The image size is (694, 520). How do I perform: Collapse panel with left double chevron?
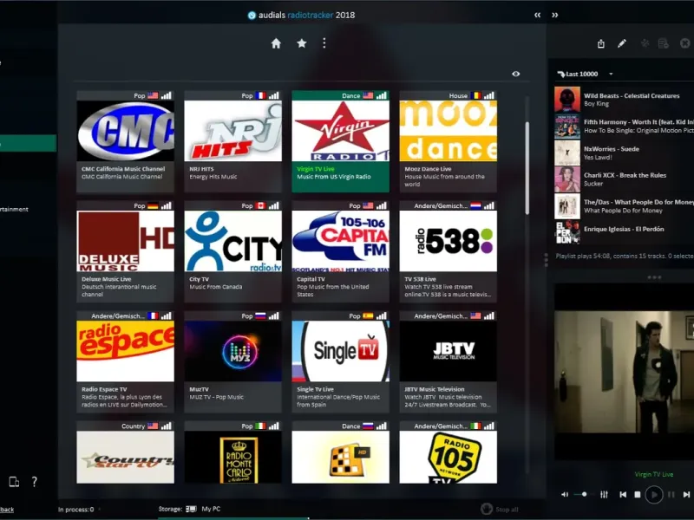click(537, 15)
